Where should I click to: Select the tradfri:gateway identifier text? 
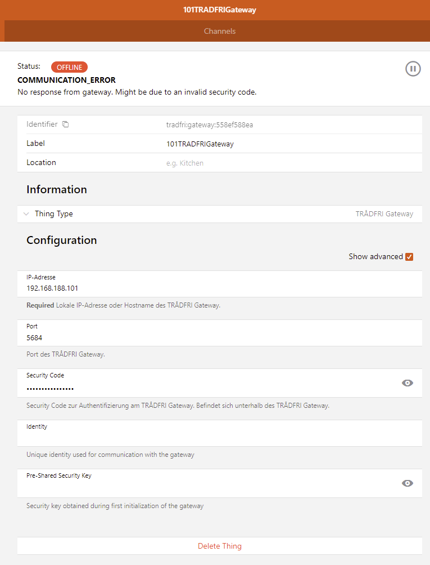pos(210,124)
